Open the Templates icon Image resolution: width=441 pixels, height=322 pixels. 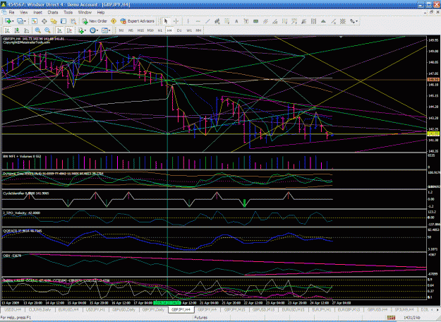104,30
